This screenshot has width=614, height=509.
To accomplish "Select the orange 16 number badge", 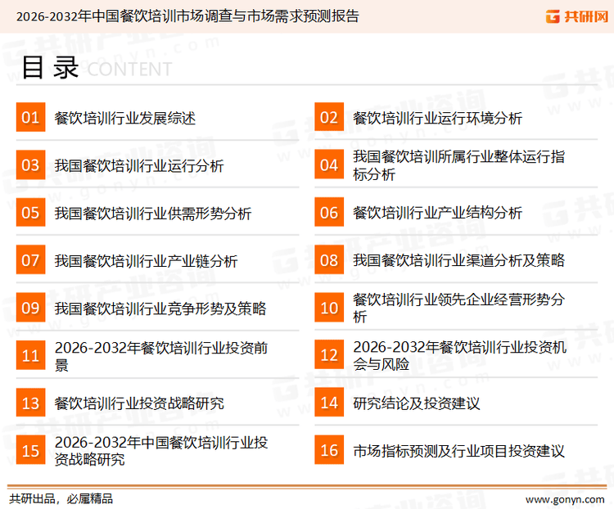I will 329,451.
